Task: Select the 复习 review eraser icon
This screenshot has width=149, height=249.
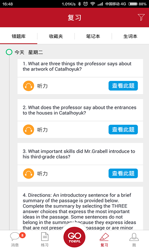Action: pyautogui.click(x=104, y=239)
